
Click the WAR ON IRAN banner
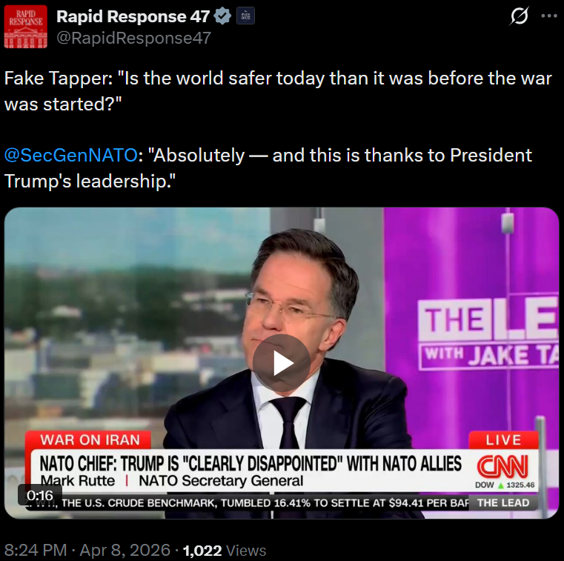[89, 439]
